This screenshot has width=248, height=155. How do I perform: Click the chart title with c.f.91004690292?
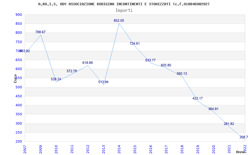point(124,4)
